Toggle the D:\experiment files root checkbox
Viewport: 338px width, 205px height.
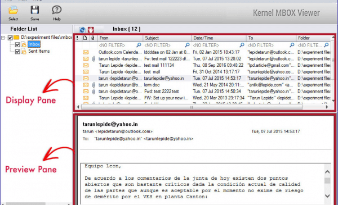pos(10,38)
